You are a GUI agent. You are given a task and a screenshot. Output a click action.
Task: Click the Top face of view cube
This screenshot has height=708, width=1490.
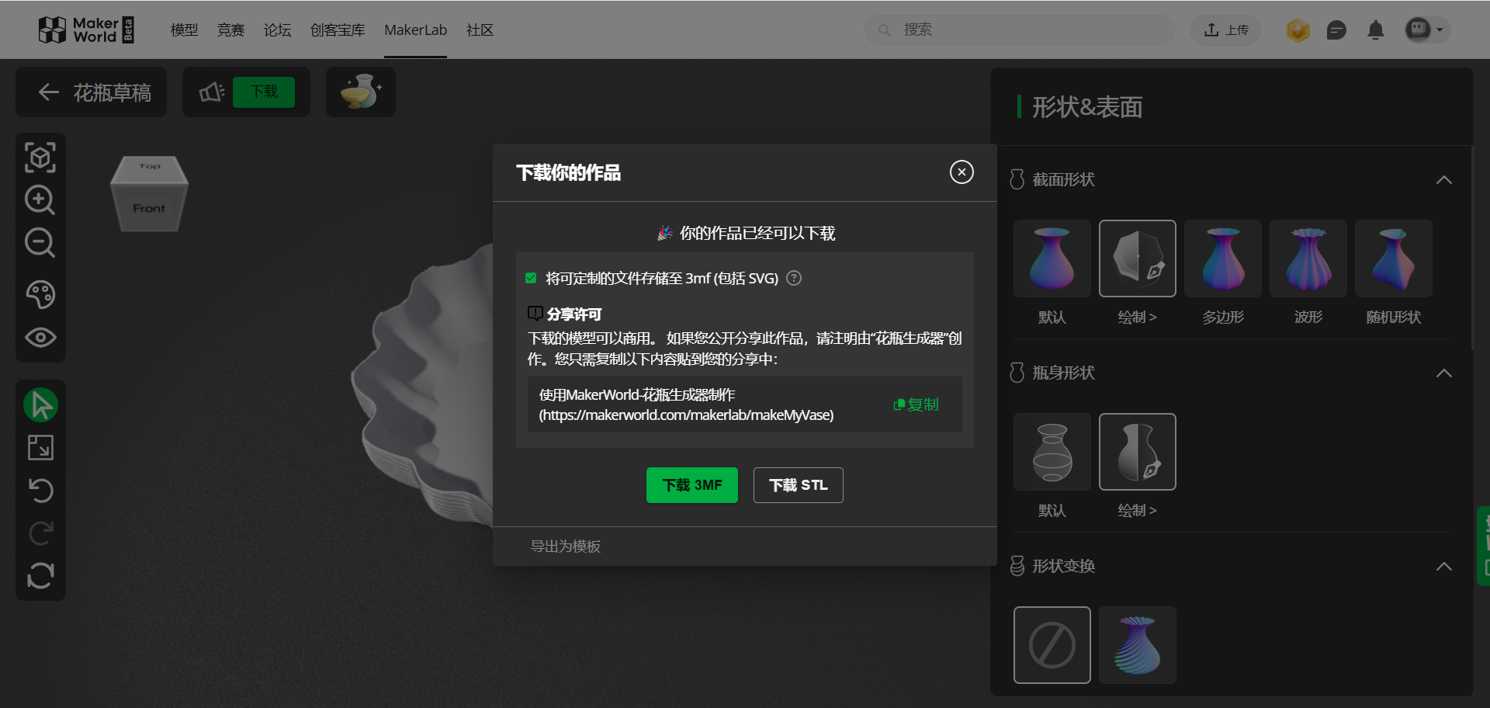point(150,167)
